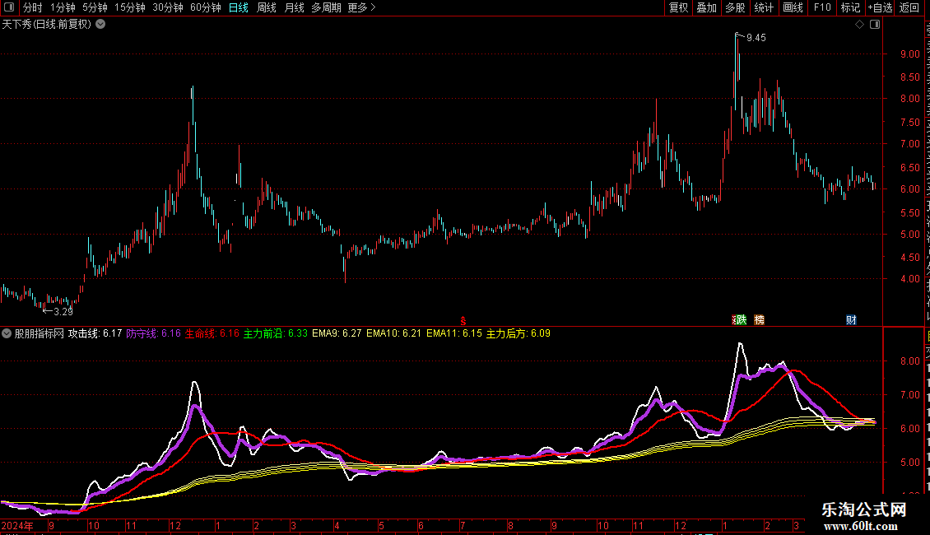Click the 天下秀(日线.前复权) chart title
Viewport: 930px width, 535px height.
coord(47,25)
